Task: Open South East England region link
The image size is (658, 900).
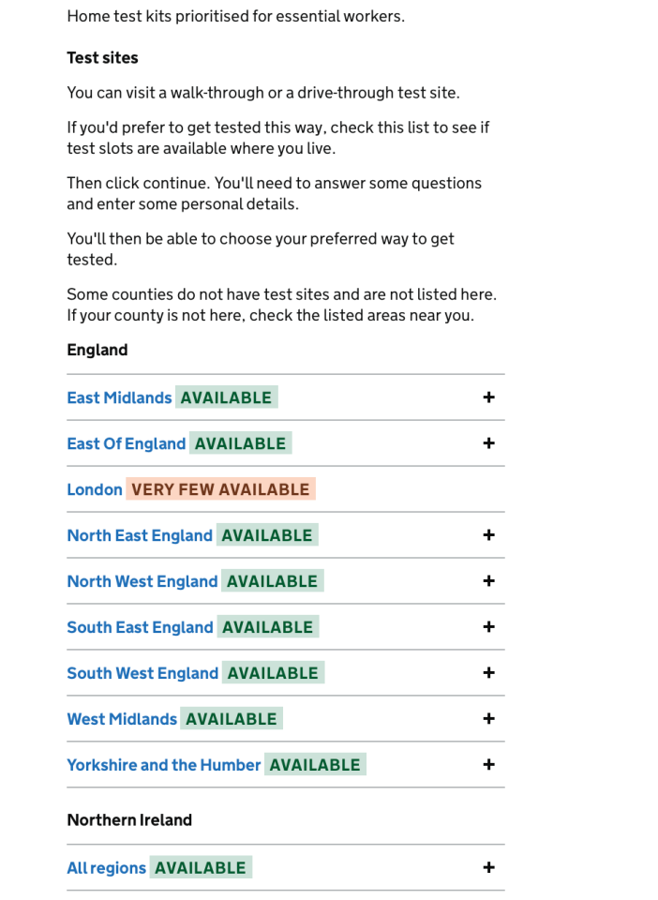Action: tap(140, 627)
